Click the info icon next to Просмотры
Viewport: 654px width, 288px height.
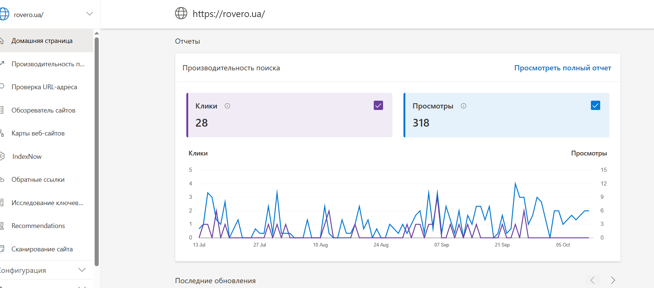click(464, 106)
